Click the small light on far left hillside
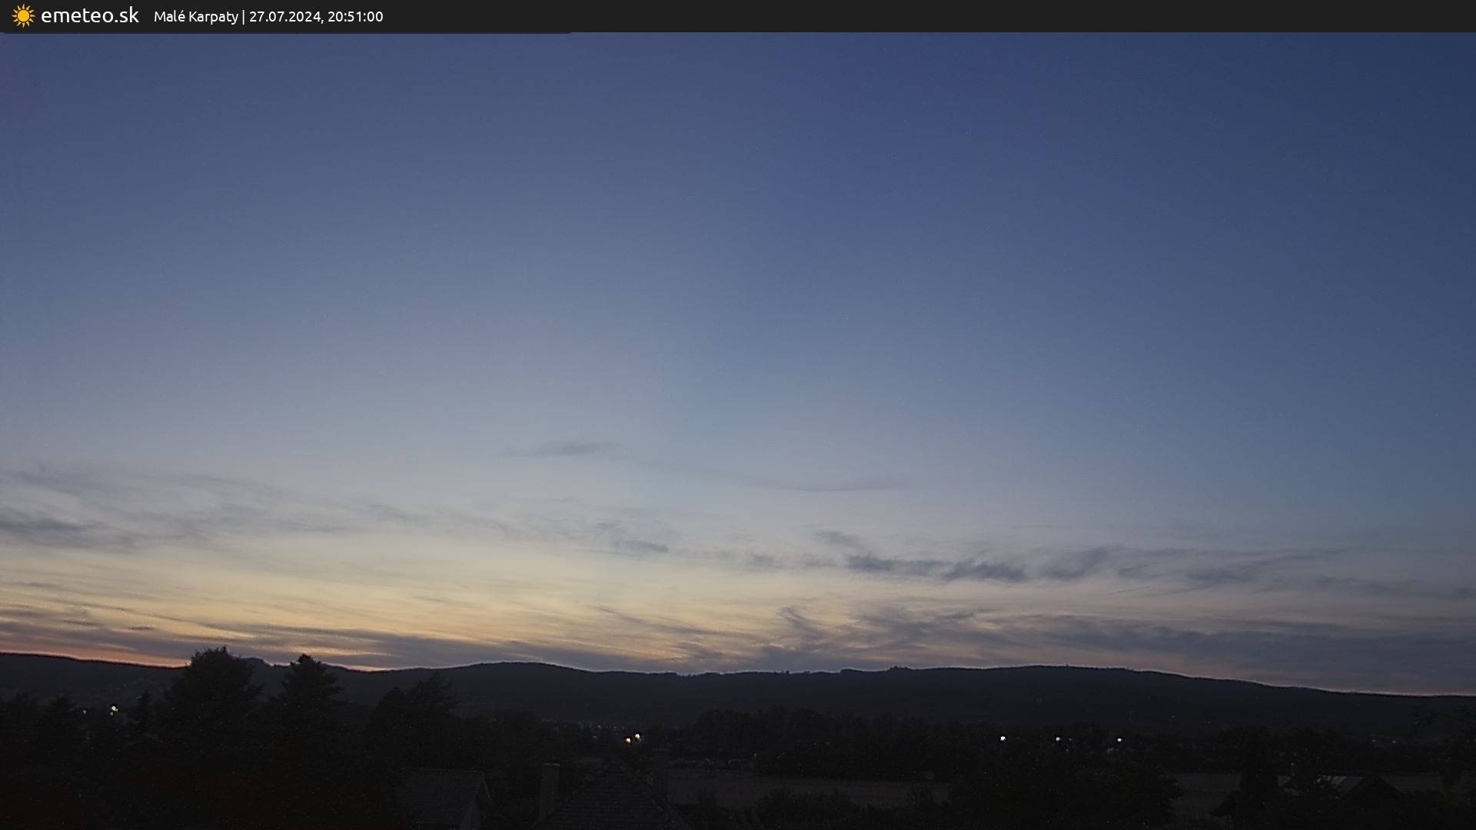This screenshot has width=1476, height=830. pos(115,709)
